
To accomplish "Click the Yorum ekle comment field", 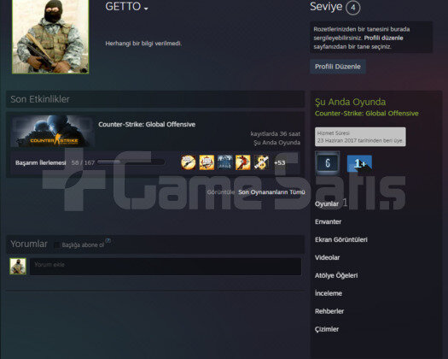I will pyautogui.click(x=166, y=267).
